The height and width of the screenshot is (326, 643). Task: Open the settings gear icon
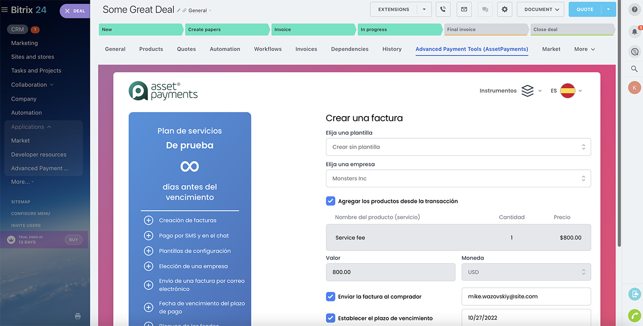coord(505,10)
